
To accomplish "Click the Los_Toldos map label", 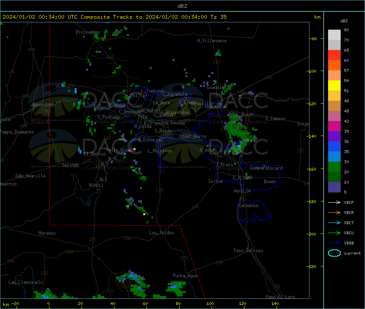I will pyautogui.click(x=161, y=233).
